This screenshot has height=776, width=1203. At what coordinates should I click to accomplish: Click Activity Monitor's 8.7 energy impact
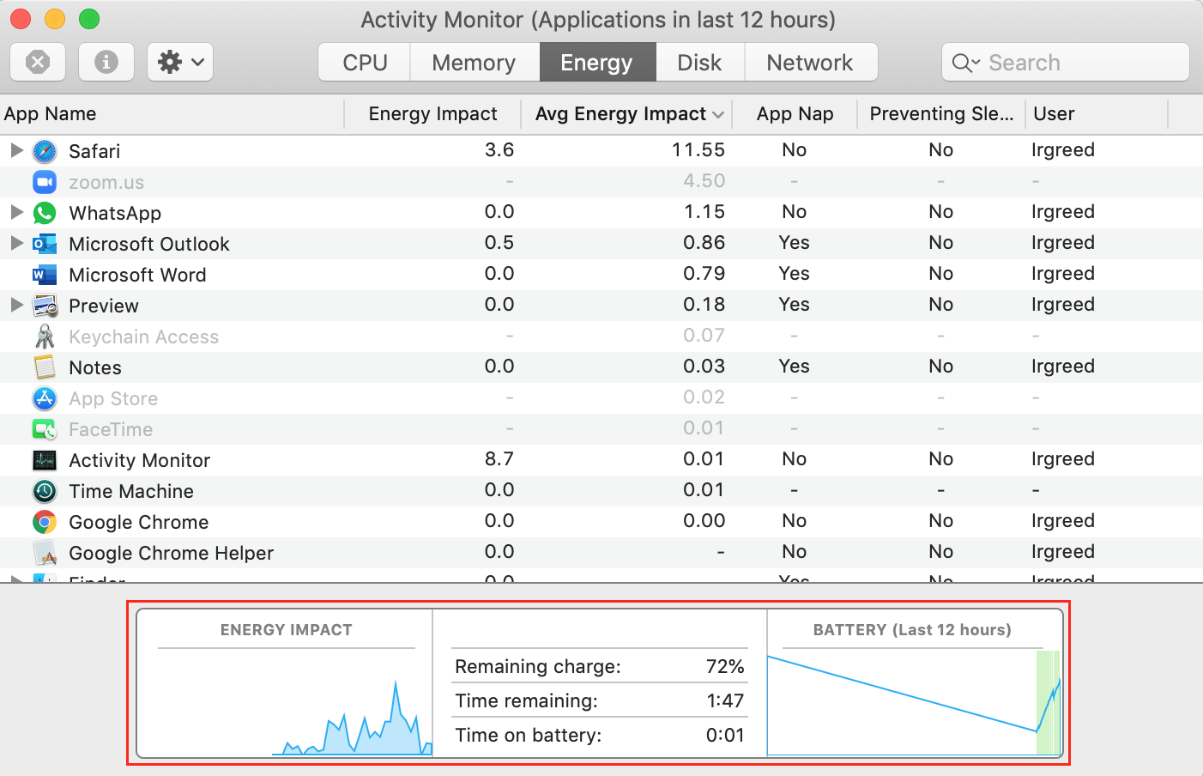point(499,458)
